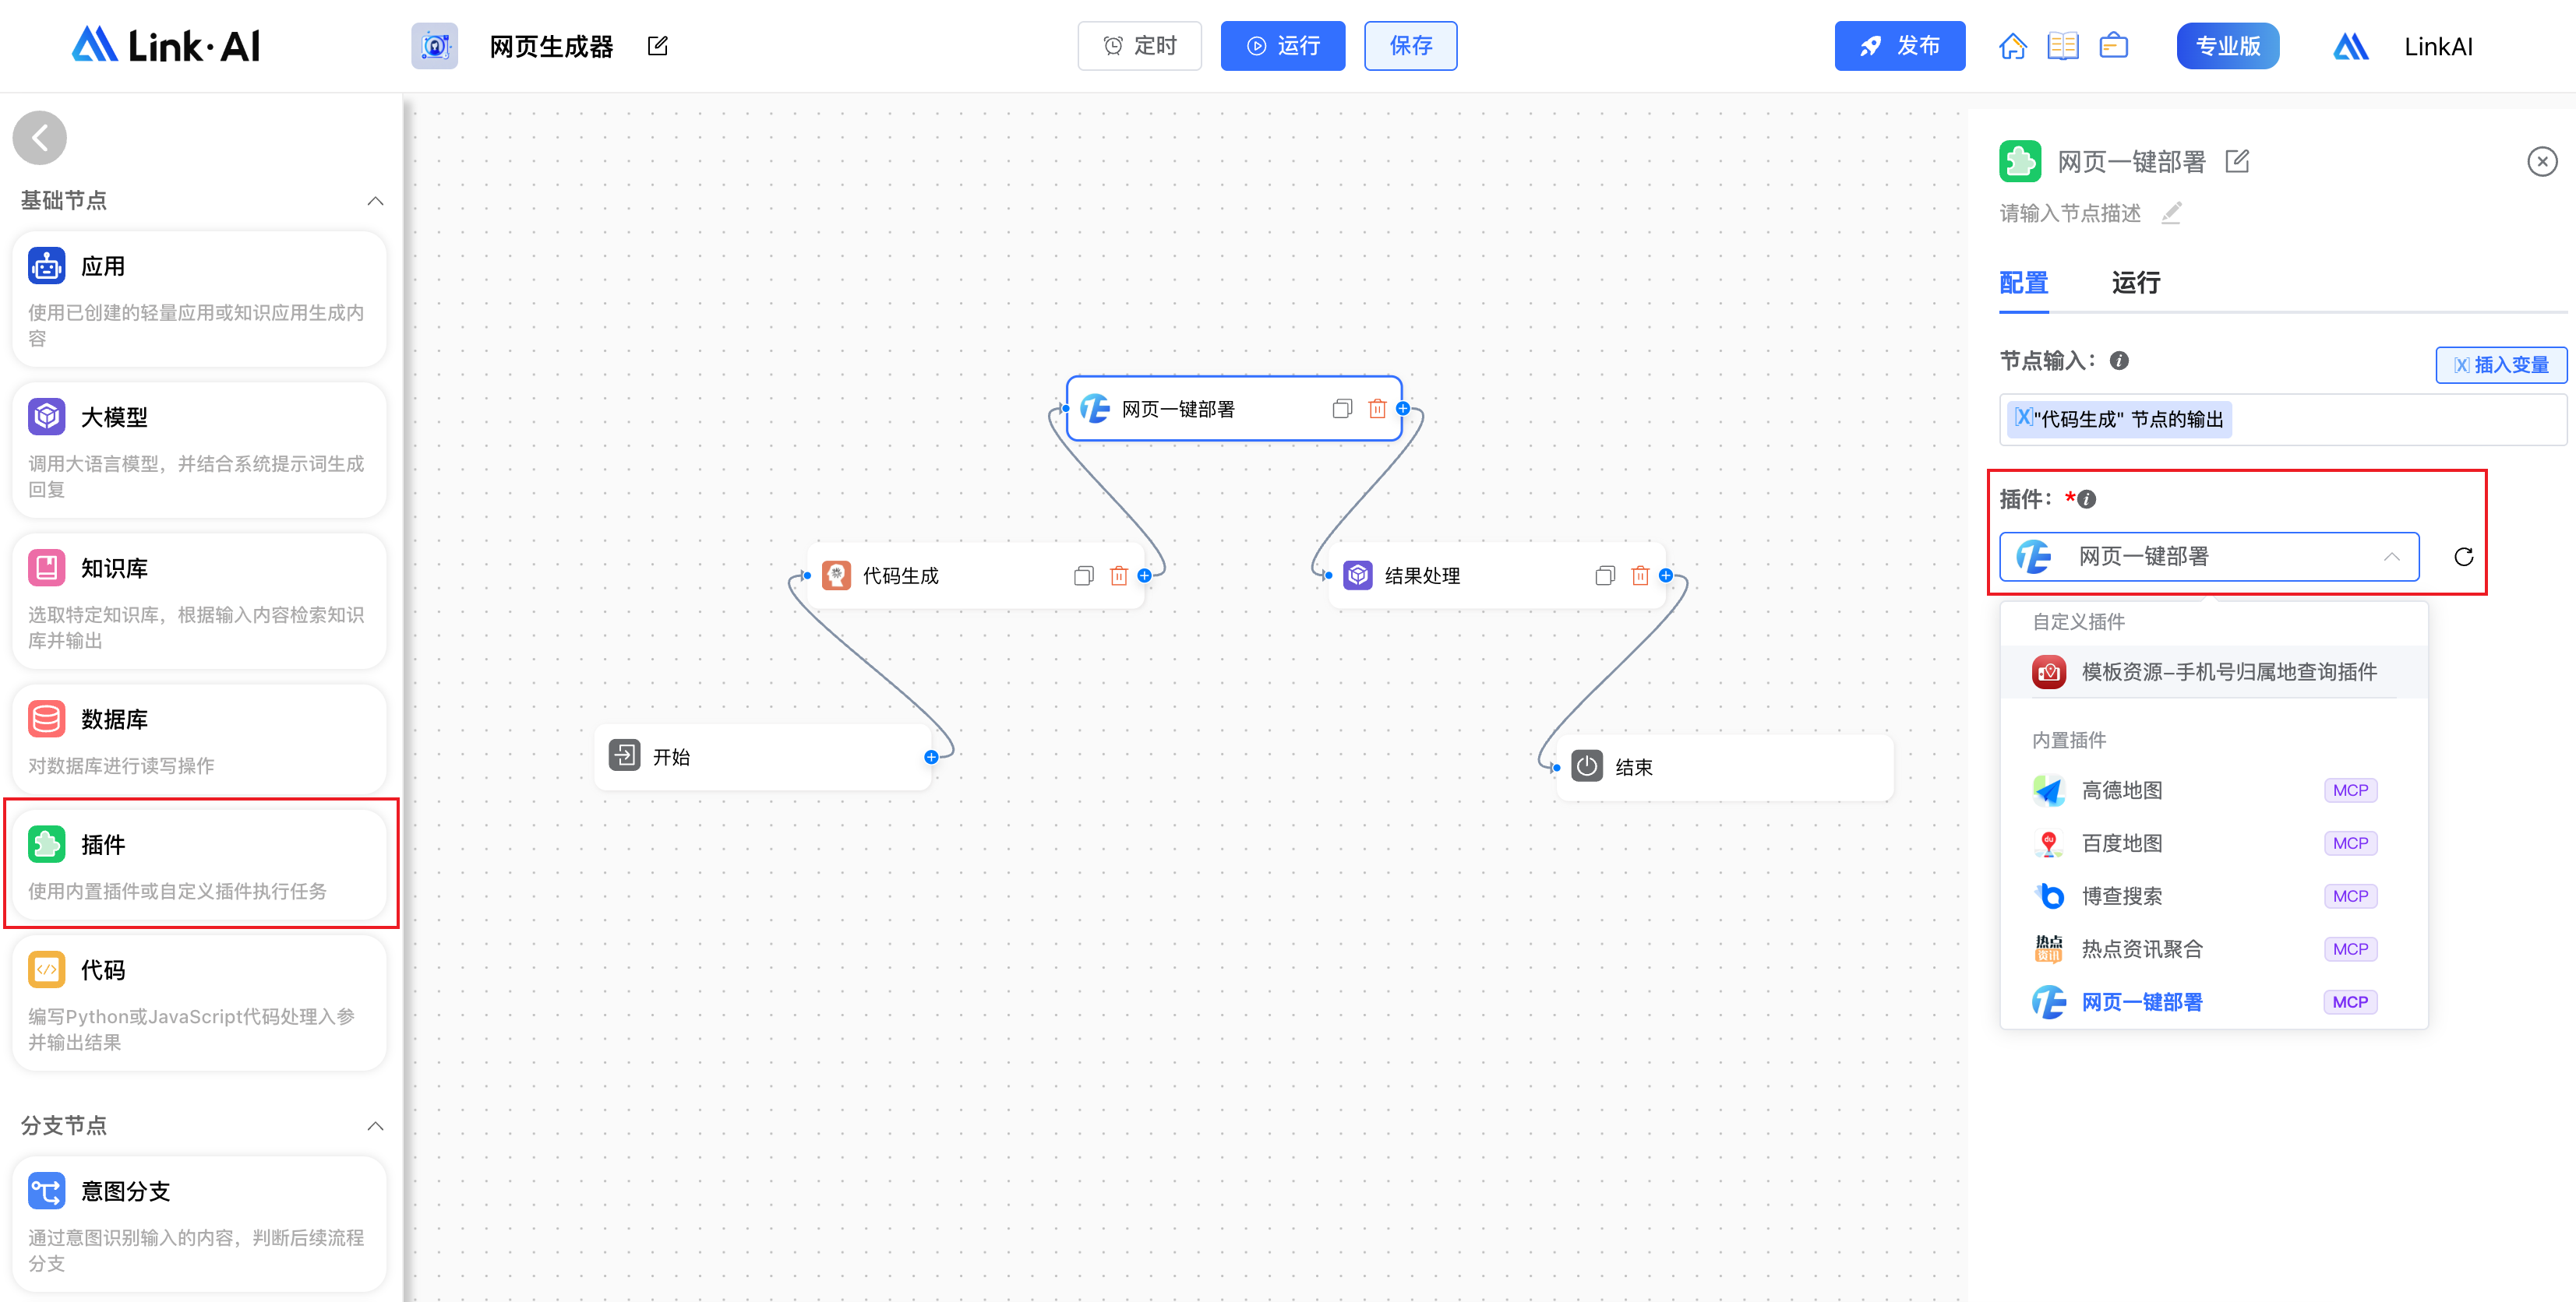Select the 代码生成 node on canvas

(975, 575)
